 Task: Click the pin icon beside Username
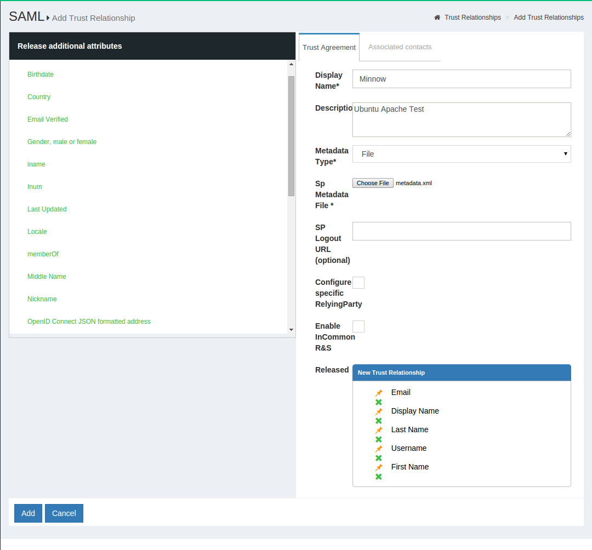click(x=379, y=449)
